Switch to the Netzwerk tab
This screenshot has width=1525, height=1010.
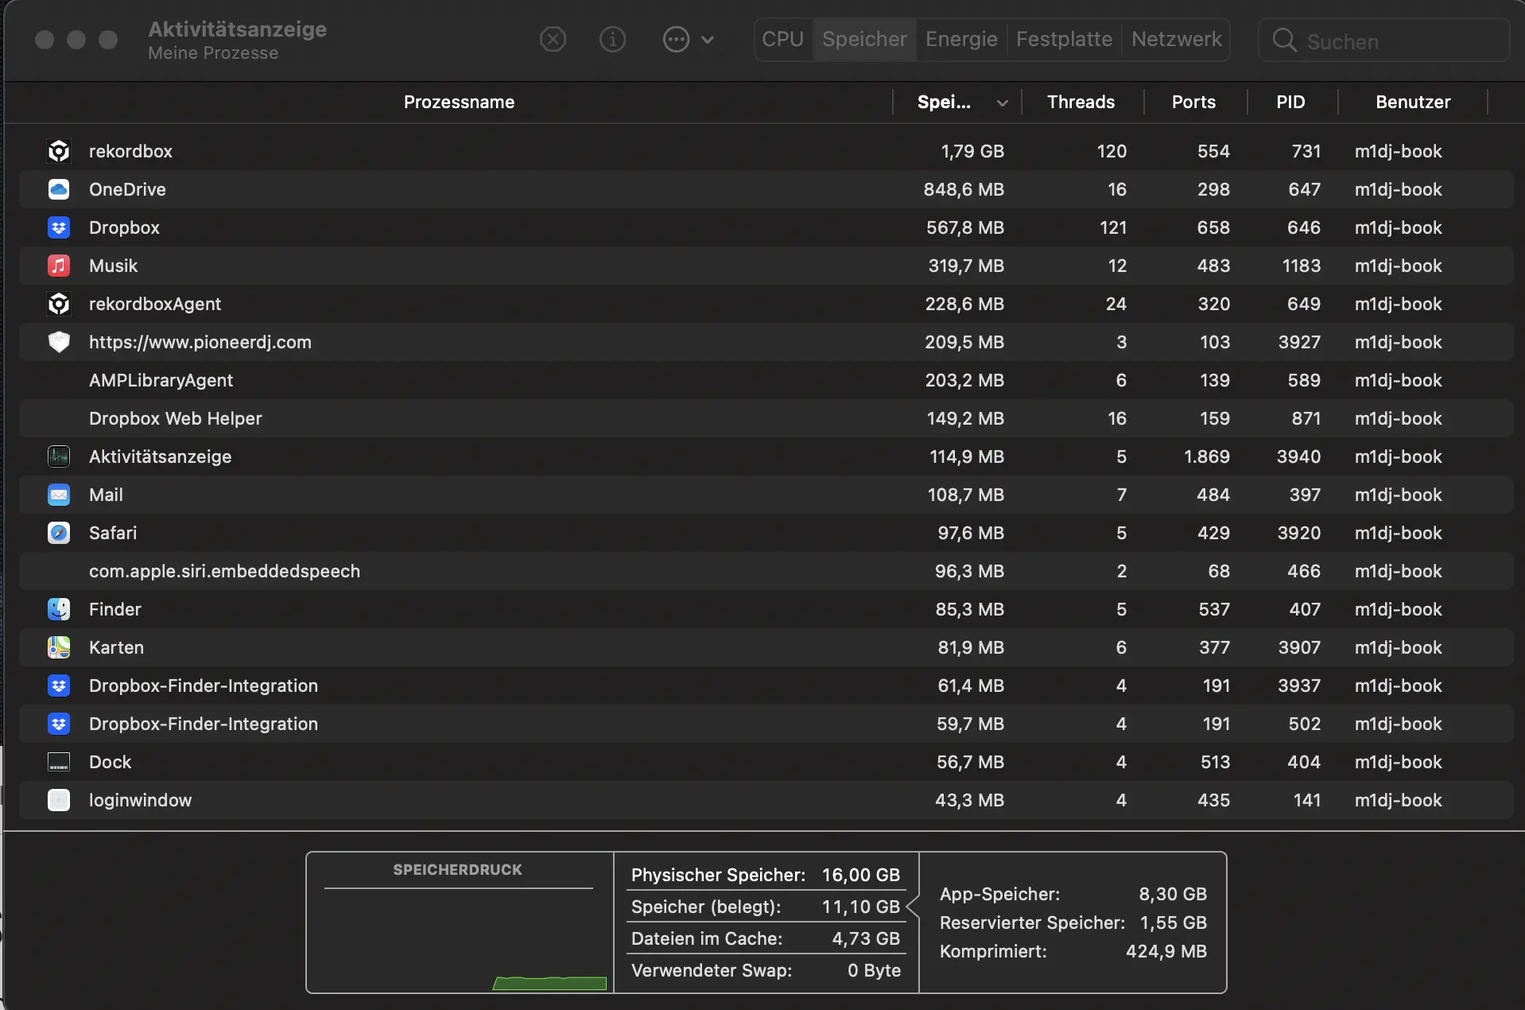(1176, 39)
